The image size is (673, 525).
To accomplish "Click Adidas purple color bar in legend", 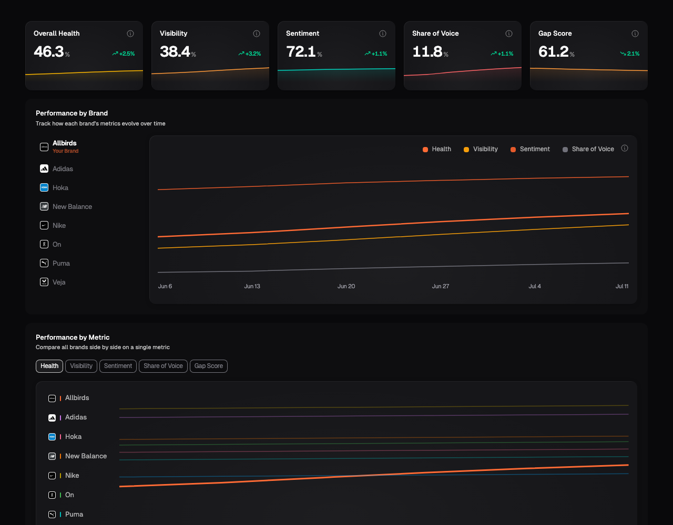I will click(x=60, y=417).
